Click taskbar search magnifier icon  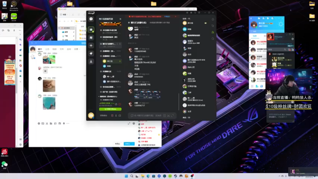[132, 176]
